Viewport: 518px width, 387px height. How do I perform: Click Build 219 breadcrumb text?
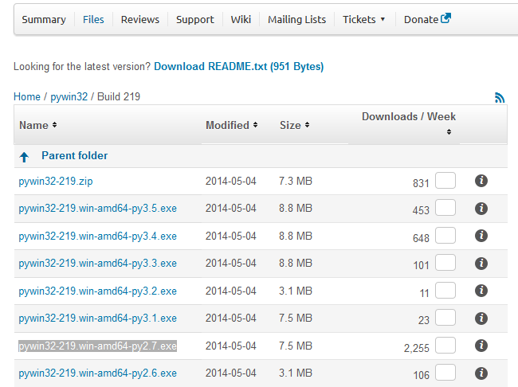119,97
